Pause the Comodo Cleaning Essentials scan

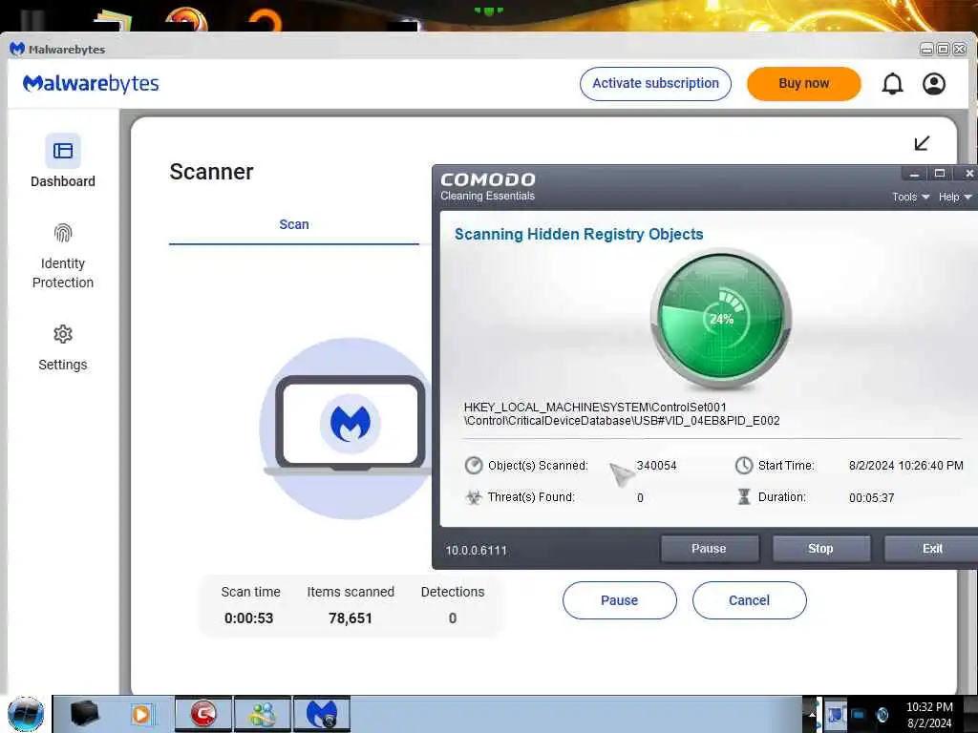click(x=710, y=549)
